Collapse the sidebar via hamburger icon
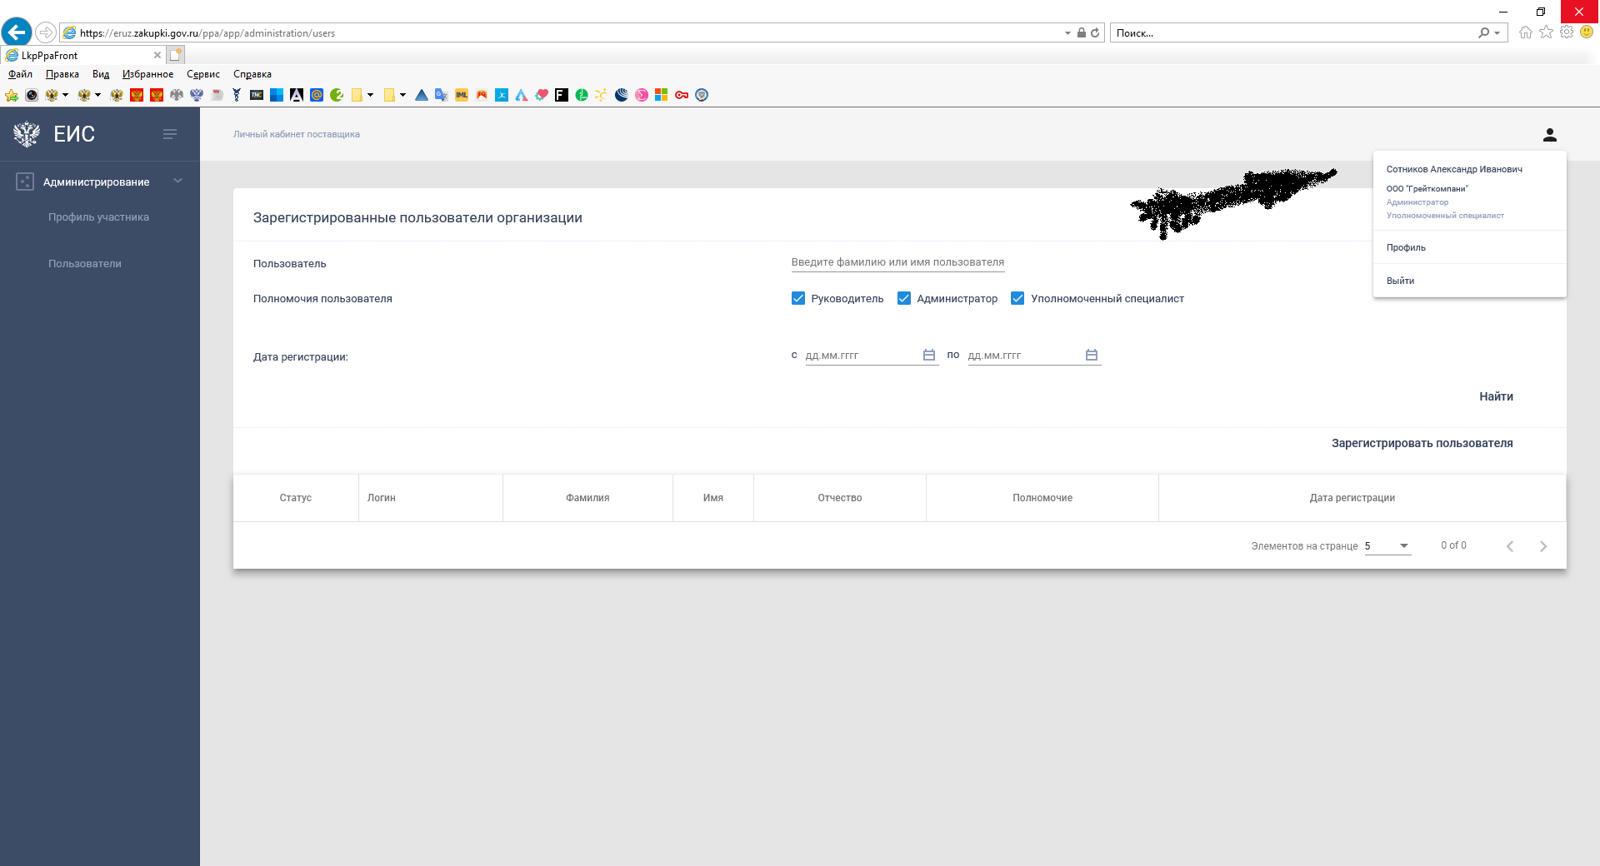Image resolution: width=1600 pixels, height=866 pixels. (x=170, y=134)
